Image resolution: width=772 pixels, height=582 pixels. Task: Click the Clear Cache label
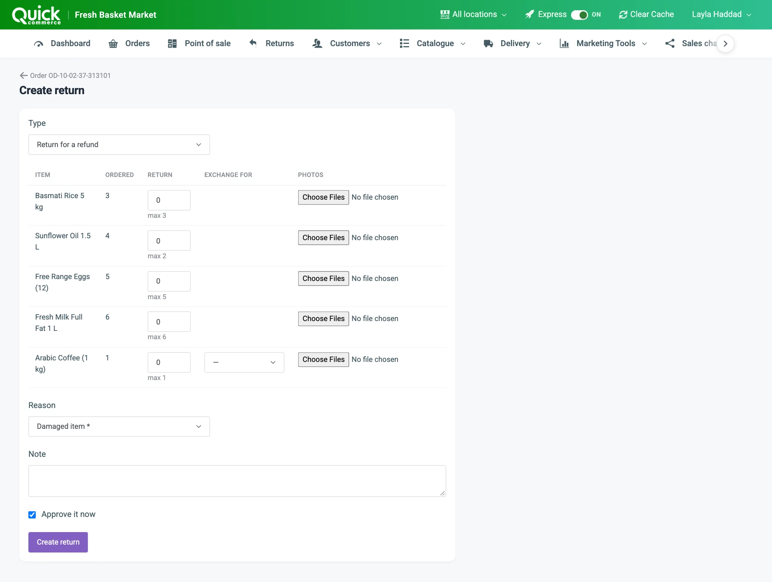652,14
